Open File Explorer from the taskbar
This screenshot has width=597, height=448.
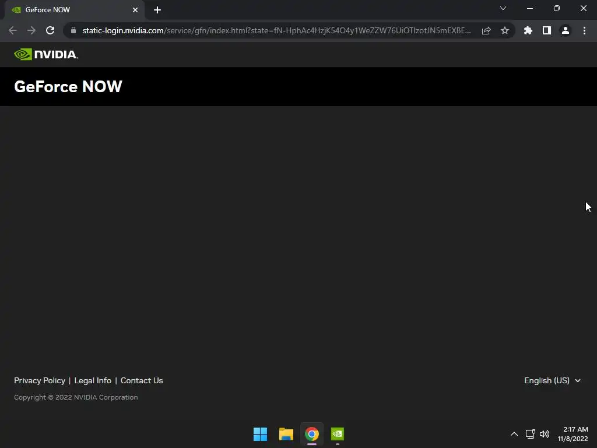pos(286,434)
